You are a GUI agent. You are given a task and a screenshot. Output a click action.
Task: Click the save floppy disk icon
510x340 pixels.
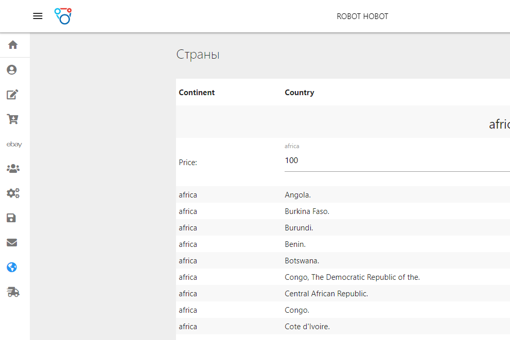click(12, 218)
